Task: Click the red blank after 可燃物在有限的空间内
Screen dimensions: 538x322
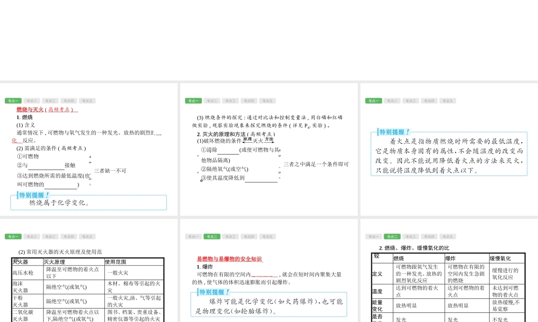Action: tap(265, 275)
